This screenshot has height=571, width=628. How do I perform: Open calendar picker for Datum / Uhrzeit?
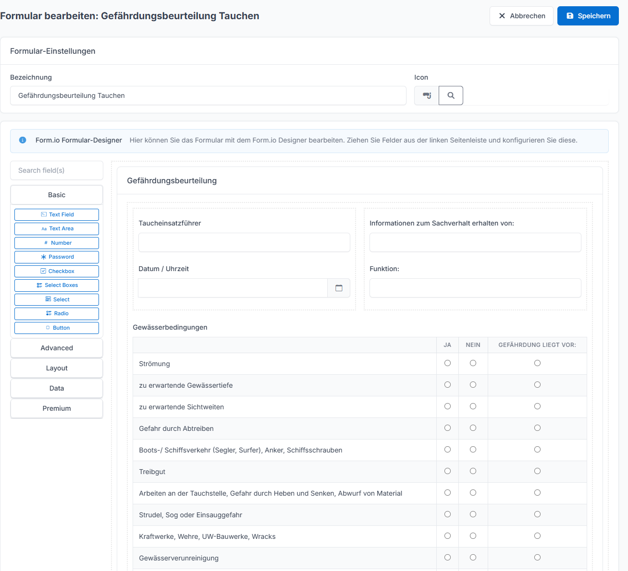coord(339,288)
